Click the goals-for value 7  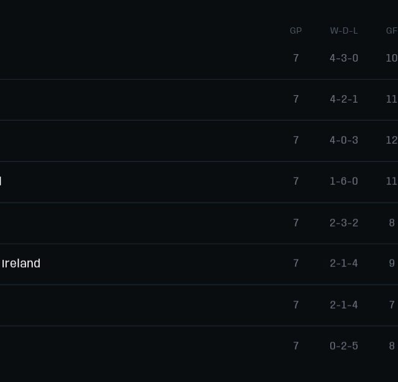pos(392,305)
